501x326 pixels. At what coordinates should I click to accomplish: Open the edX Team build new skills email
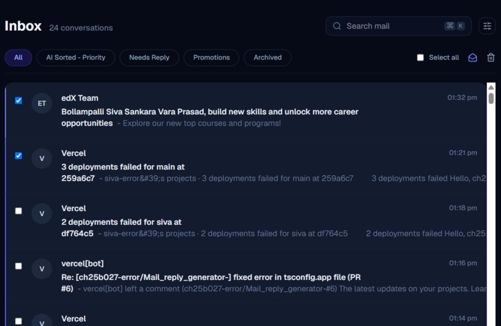click(x=246, y=111)
